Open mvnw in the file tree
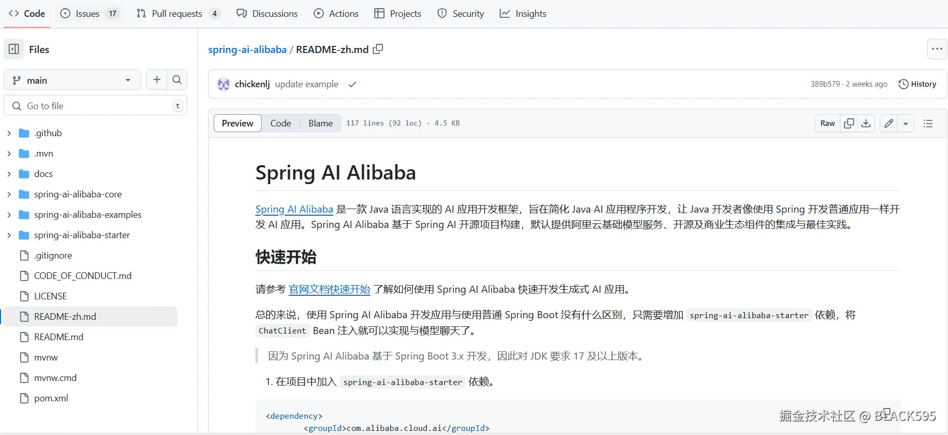 click(46, 357)
